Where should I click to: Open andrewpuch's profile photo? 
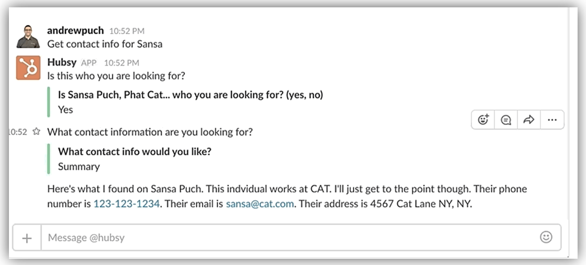(x=28, y=36)
